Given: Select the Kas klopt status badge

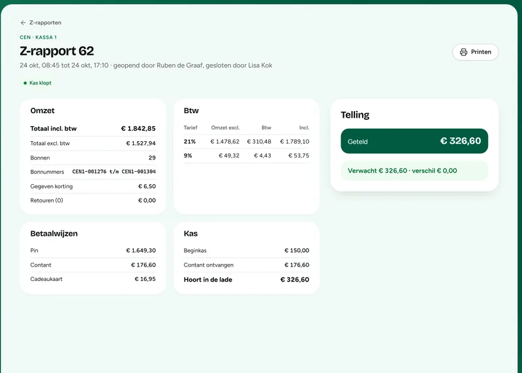Looking at the screenshot, I should tap(37, 83).
